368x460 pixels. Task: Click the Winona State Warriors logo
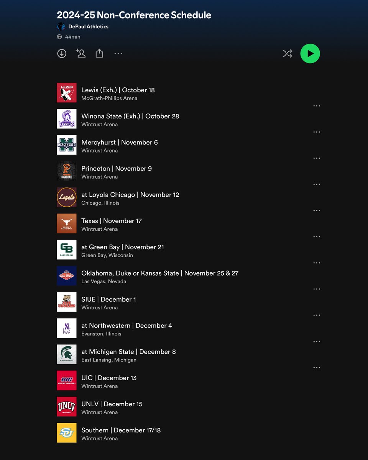pos(67,119)
